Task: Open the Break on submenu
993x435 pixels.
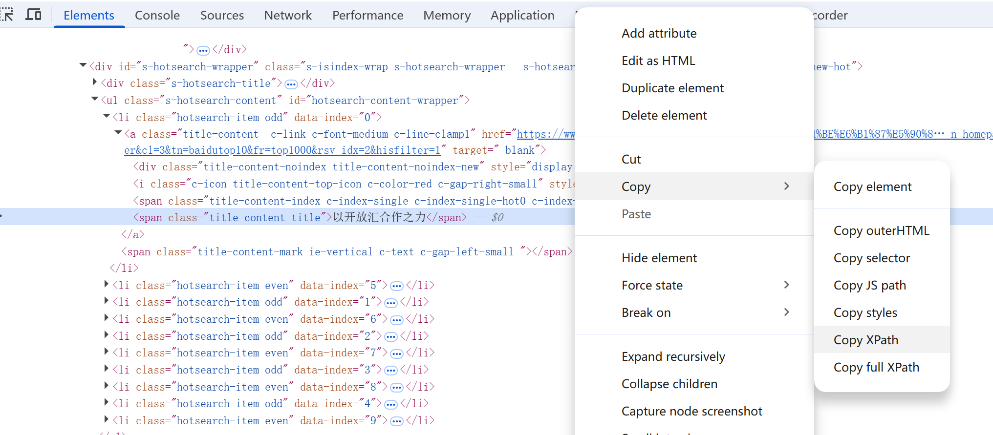Action: [x=694, y=312]
